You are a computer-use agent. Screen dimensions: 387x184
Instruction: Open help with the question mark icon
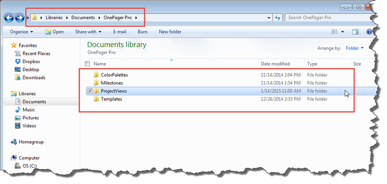click(369, 32)
